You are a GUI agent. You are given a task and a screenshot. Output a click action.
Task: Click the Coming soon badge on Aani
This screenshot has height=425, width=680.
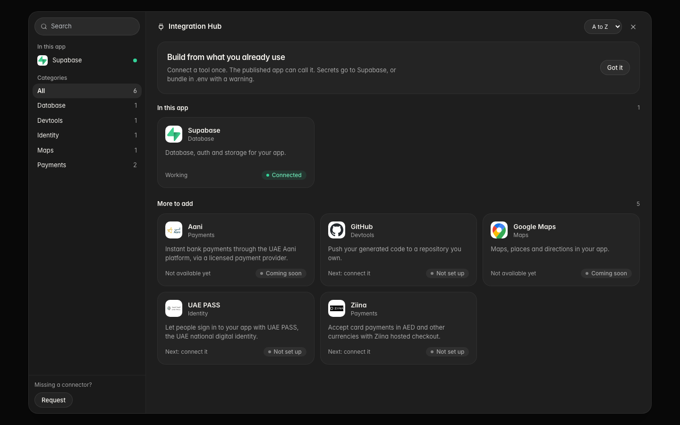tap(281, 273)
